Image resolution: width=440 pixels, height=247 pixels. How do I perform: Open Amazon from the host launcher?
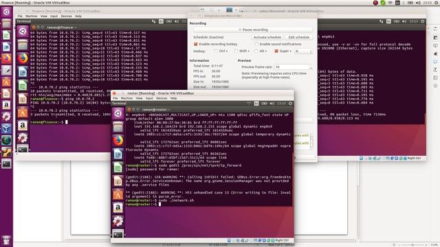click(6, 105)
